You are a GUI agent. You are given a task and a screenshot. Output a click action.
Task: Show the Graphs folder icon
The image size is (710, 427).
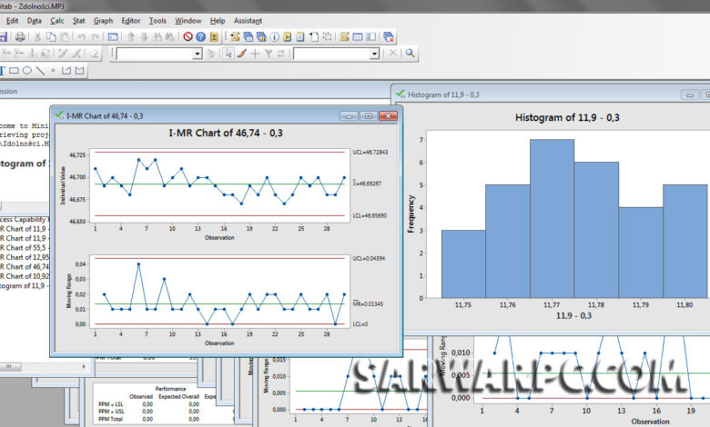tap(261, 37)
